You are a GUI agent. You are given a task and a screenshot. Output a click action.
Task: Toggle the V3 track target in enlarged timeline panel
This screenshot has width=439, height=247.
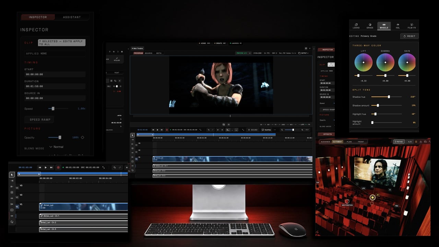tap(17, 188)
